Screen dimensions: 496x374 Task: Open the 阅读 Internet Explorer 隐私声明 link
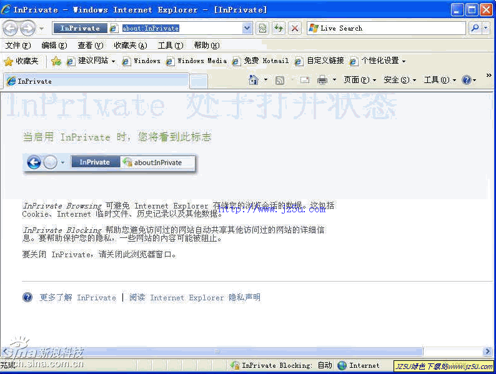tap(194, 297)
